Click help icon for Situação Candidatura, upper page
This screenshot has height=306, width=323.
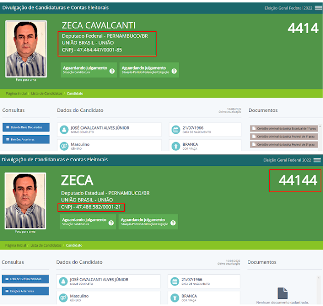112,71
